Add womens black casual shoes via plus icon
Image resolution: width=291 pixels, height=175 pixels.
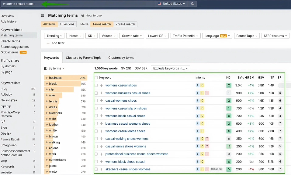101,116
